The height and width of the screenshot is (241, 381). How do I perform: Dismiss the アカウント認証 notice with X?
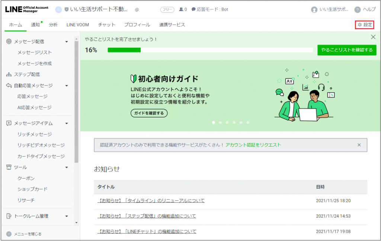point(359,145)
